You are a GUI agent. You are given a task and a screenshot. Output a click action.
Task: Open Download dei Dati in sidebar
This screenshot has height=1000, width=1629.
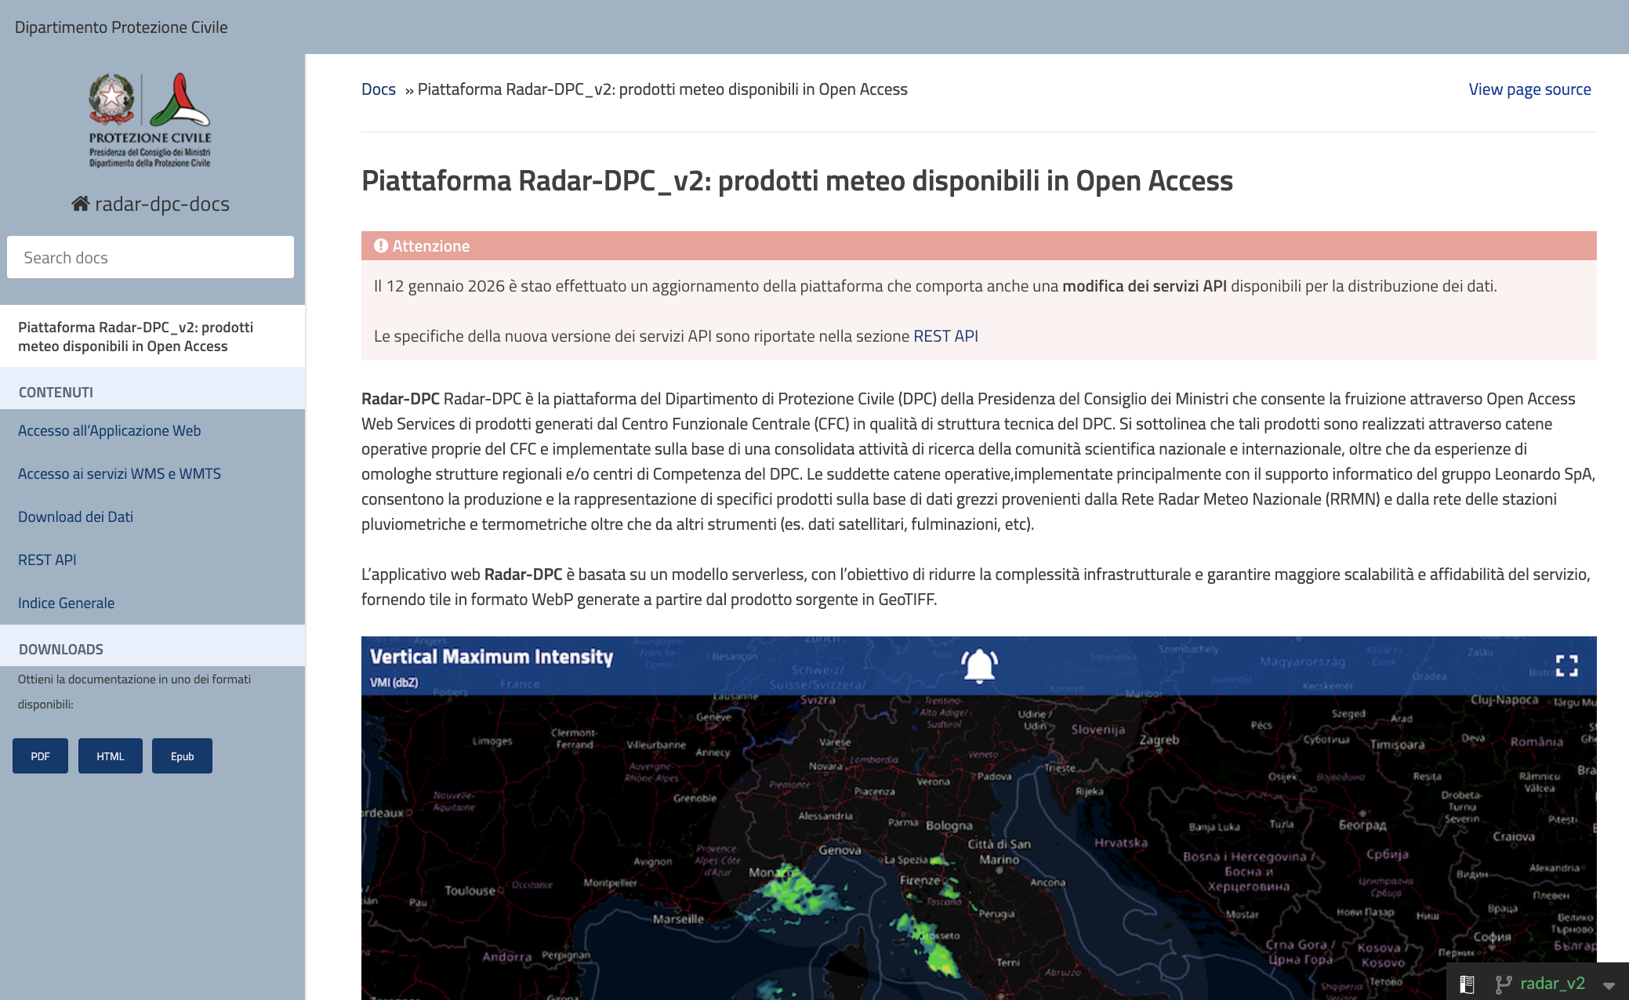[75, 516]
